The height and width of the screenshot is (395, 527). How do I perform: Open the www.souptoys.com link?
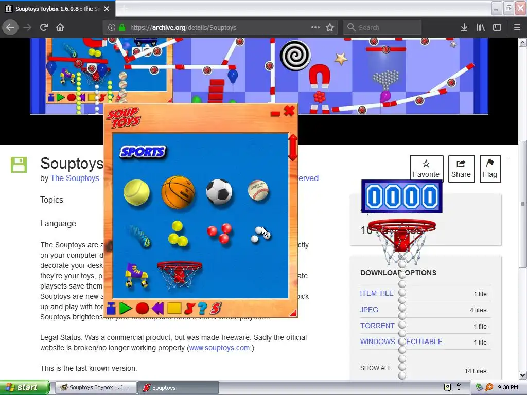coord(219,348)
